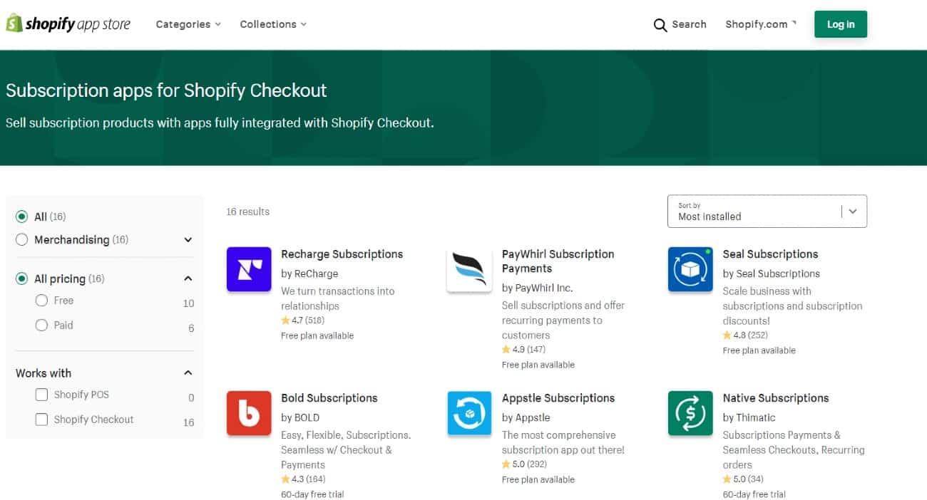Click the 5.0 (292) rating of Appstle
The width and height of the screenshot is (927, 500).
click(524, 464)
